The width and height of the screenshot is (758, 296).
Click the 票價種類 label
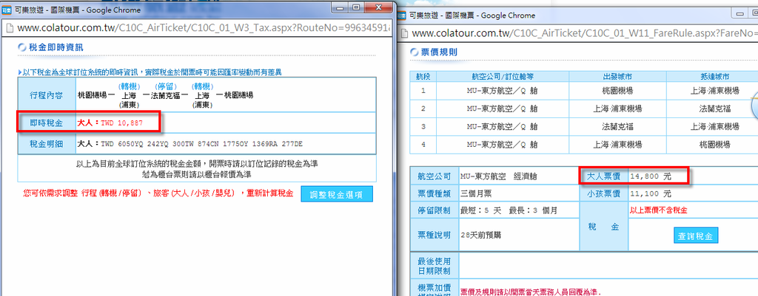coord(434,193)
